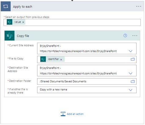The height and width of the screenshot is (125, 145).
Task: Click the SharePoint icon on Copy file header
Action: (x=9, y=36)
